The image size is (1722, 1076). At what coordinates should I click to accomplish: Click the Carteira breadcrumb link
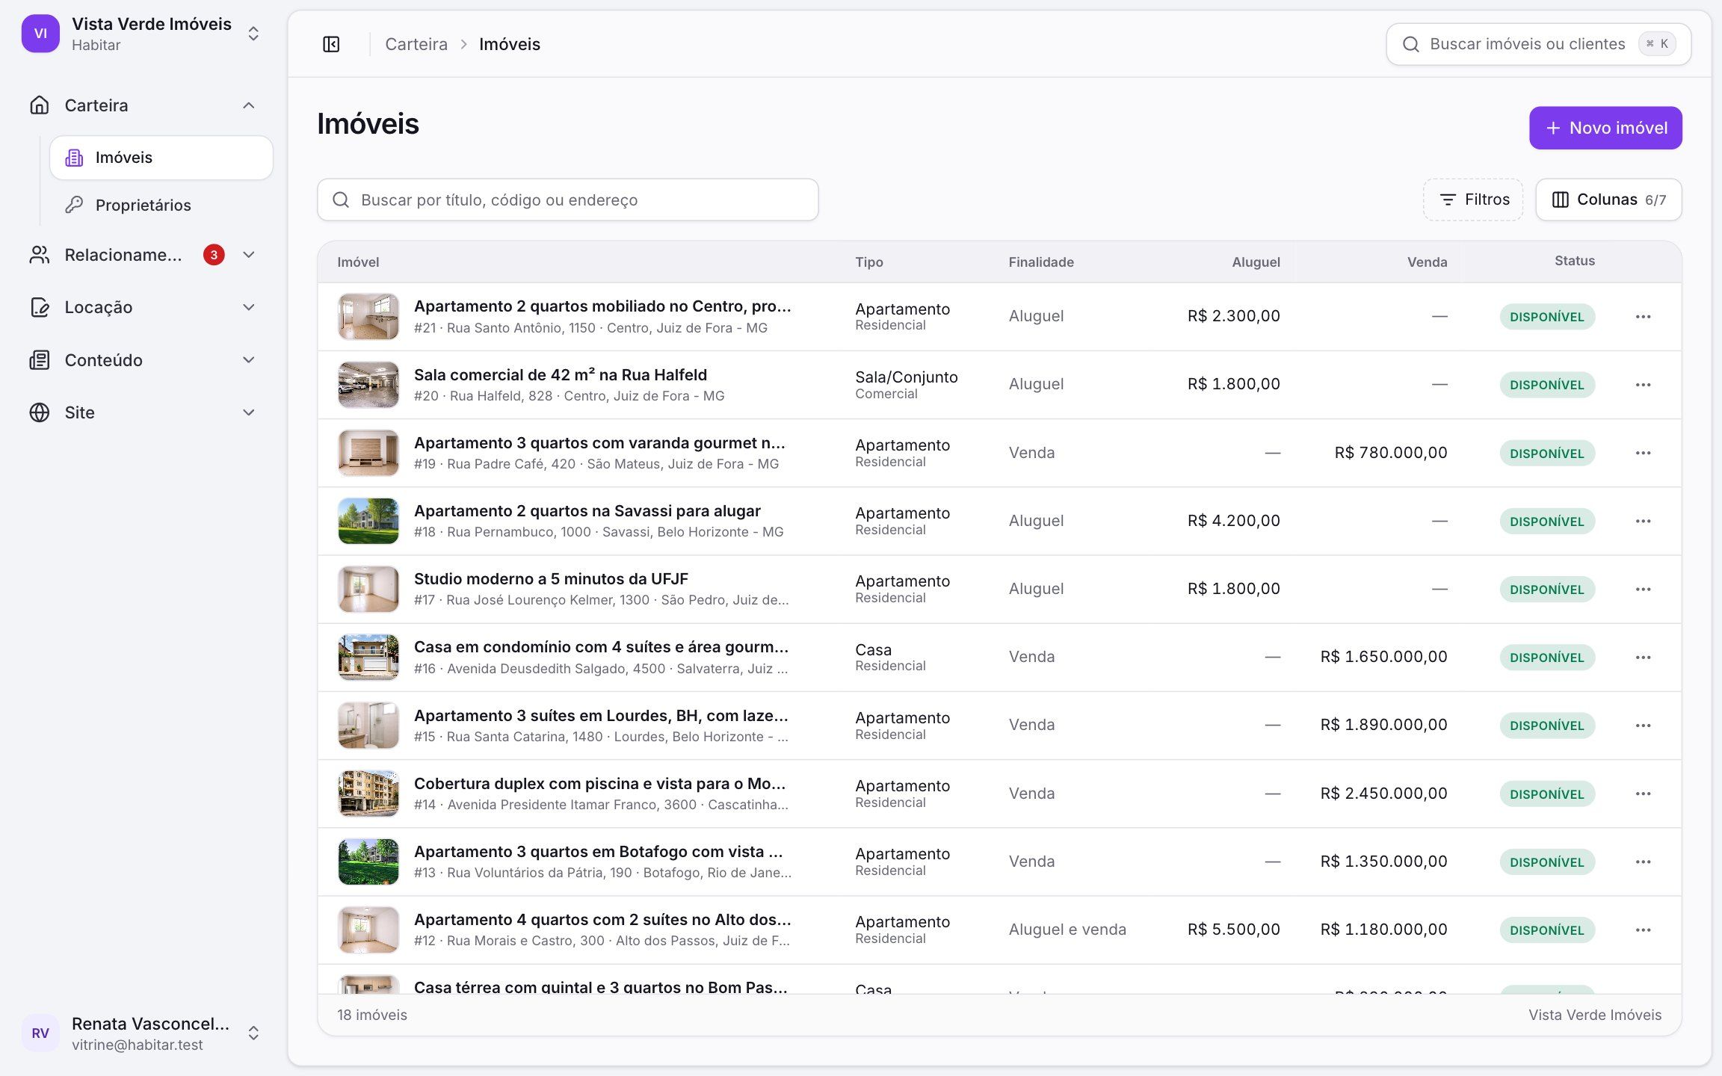(416, 44)
